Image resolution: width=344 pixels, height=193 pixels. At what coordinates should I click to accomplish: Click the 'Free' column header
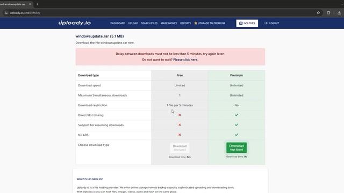[180, 75]
